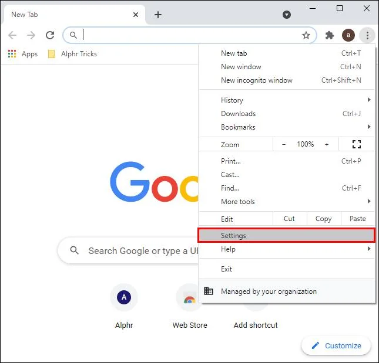This screenshot has height=363, width=379.
Task: Click the back navigation arrow
Action: 12,35
